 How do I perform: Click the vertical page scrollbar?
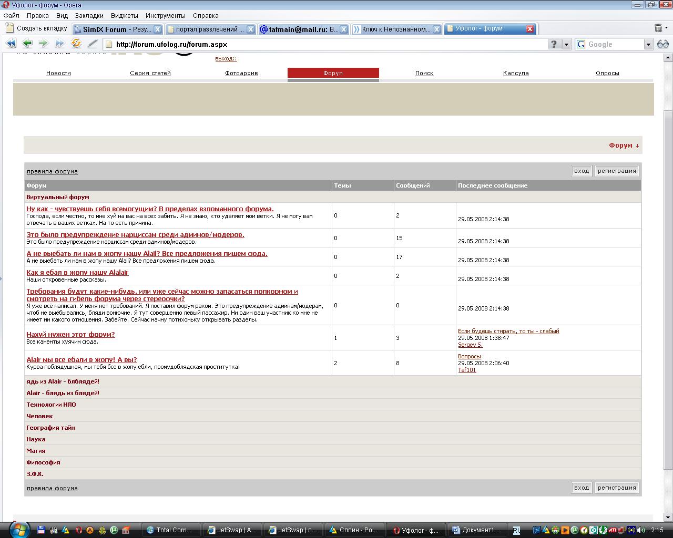(668, 263)
